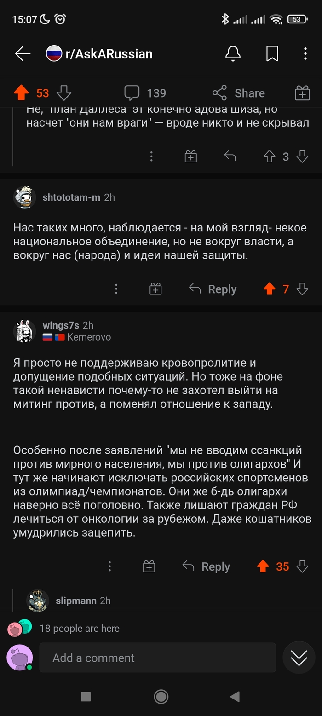Give an award to the post
The image size is (322, 716).
[x=302, y=93]
